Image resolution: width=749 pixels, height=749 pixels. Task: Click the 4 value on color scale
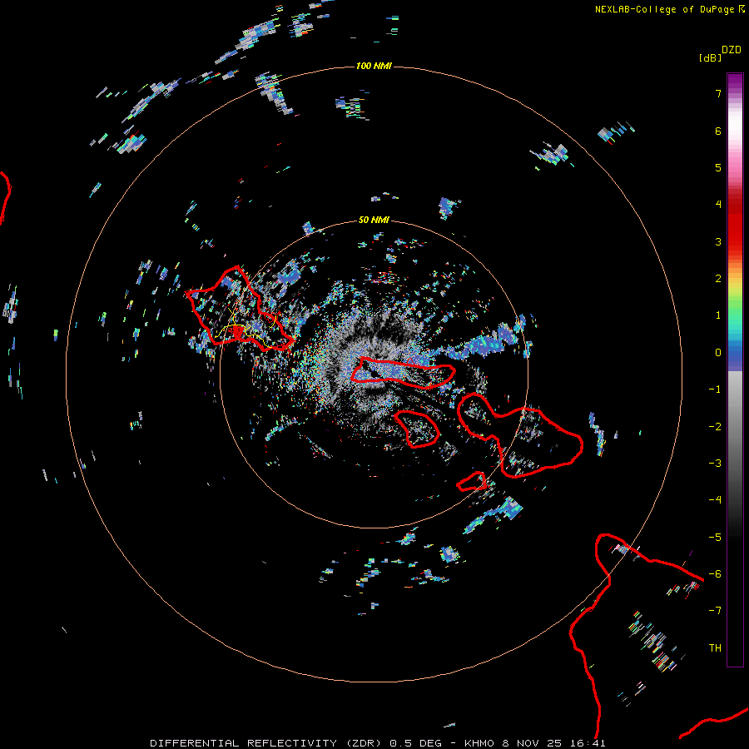pos(718,205)
